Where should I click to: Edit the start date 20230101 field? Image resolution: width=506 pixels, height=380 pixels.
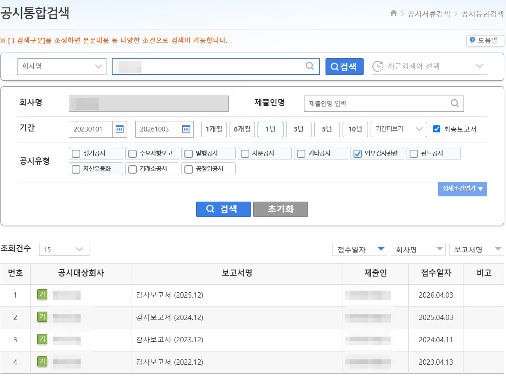point(91,129)
